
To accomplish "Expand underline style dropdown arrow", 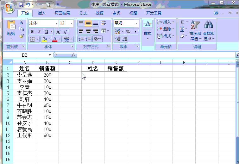I will (x=52, y=32).
